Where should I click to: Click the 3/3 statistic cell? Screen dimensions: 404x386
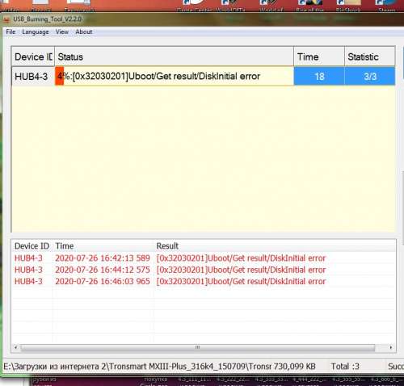(370, 77)
